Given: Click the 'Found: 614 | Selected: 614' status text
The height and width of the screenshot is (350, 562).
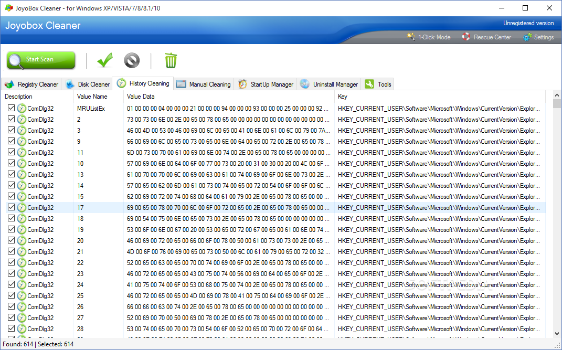Looking at the screenshot, I should (x=38, y=344).
